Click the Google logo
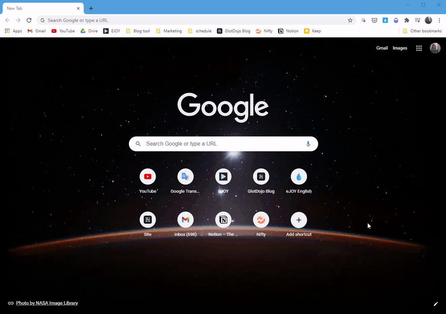 click(x=223, y=107)
